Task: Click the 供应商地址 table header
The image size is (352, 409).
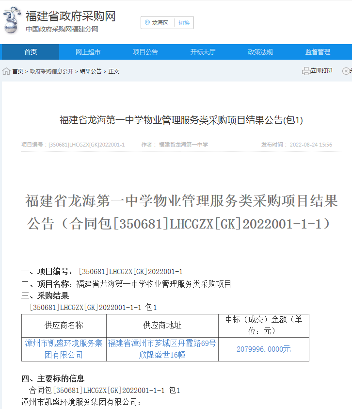Action: pyautogui.click(x=162, y=325)
